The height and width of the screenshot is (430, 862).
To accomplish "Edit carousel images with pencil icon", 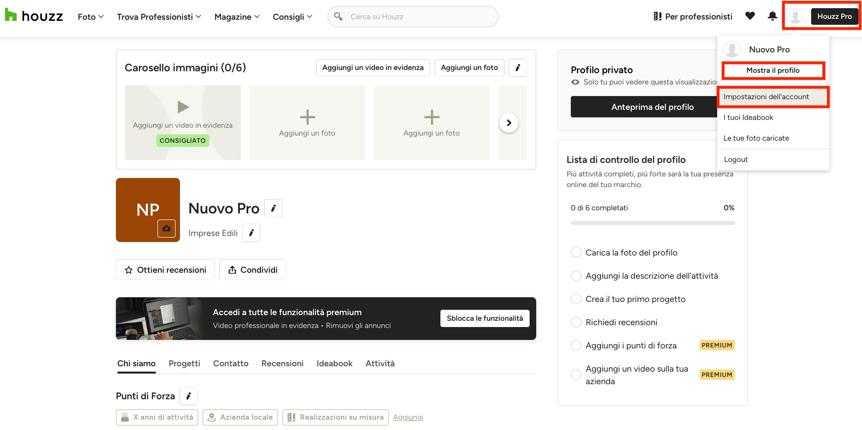I will coord(517,67).
